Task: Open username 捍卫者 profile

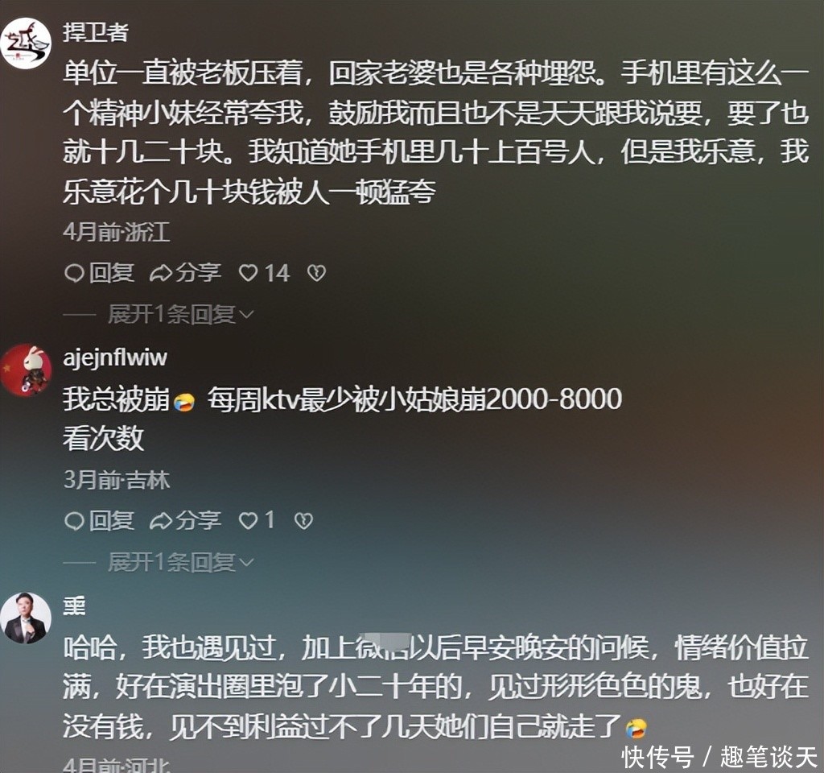Action: coord(96,32)
